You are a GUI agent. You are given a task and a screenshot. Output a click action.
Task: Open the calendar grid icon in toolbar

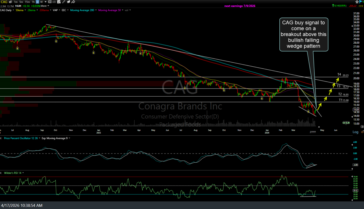[59, 2]
